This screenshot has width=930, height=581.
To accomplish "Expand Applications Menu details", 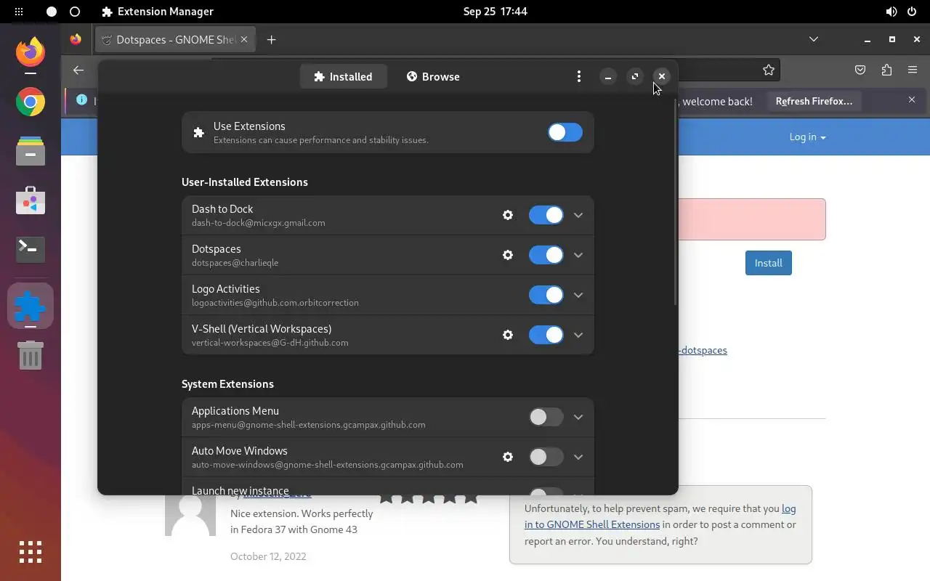I will click(578, 417).
